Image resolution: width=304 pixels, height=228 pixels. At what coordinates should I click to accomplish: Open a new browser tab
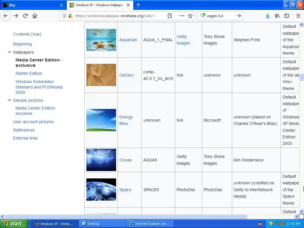[x=138, y=5]
